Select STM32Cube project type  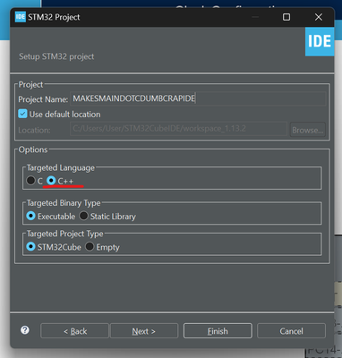point(30,247)
